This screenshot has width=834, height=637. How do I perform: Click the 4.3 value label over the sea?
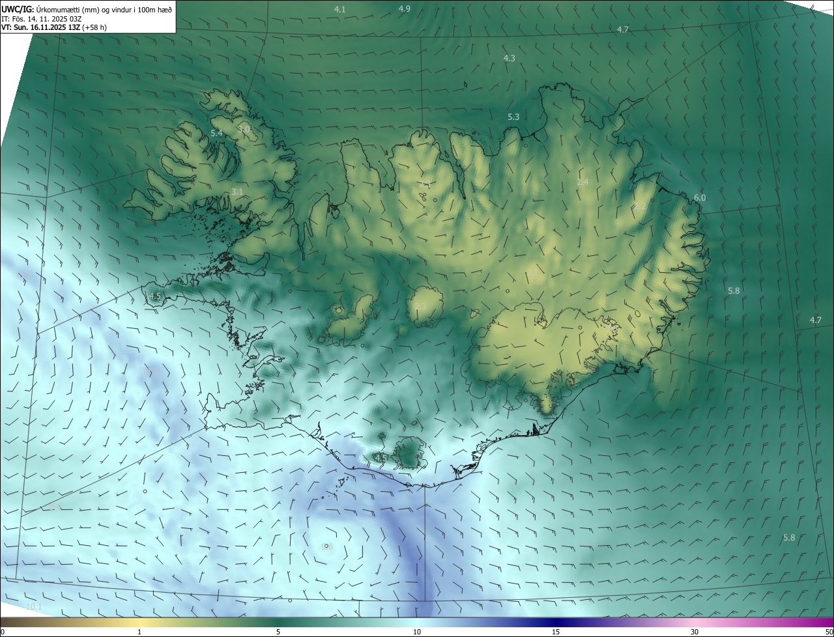pos(509,58)
